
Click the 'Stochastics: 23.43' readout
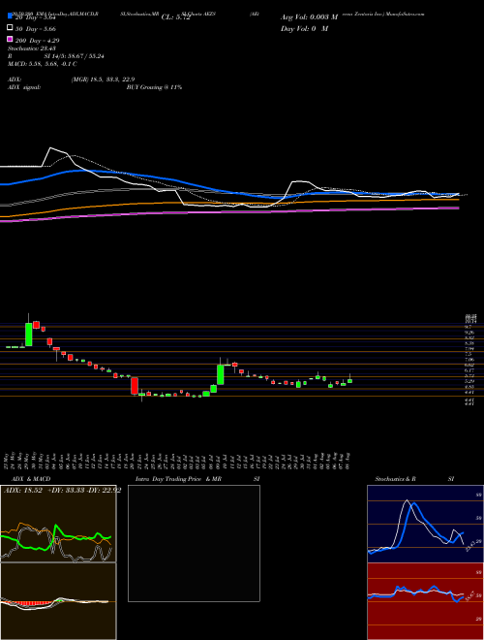31,48
